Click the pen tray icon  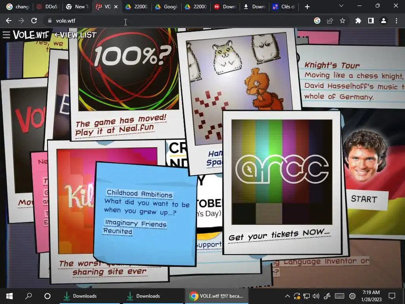(x=327, y=296)
